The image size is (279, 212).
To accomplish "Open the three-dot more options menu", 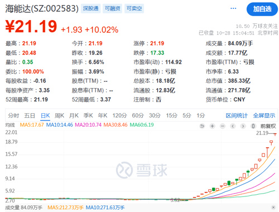I will click(x=233, y=8).
